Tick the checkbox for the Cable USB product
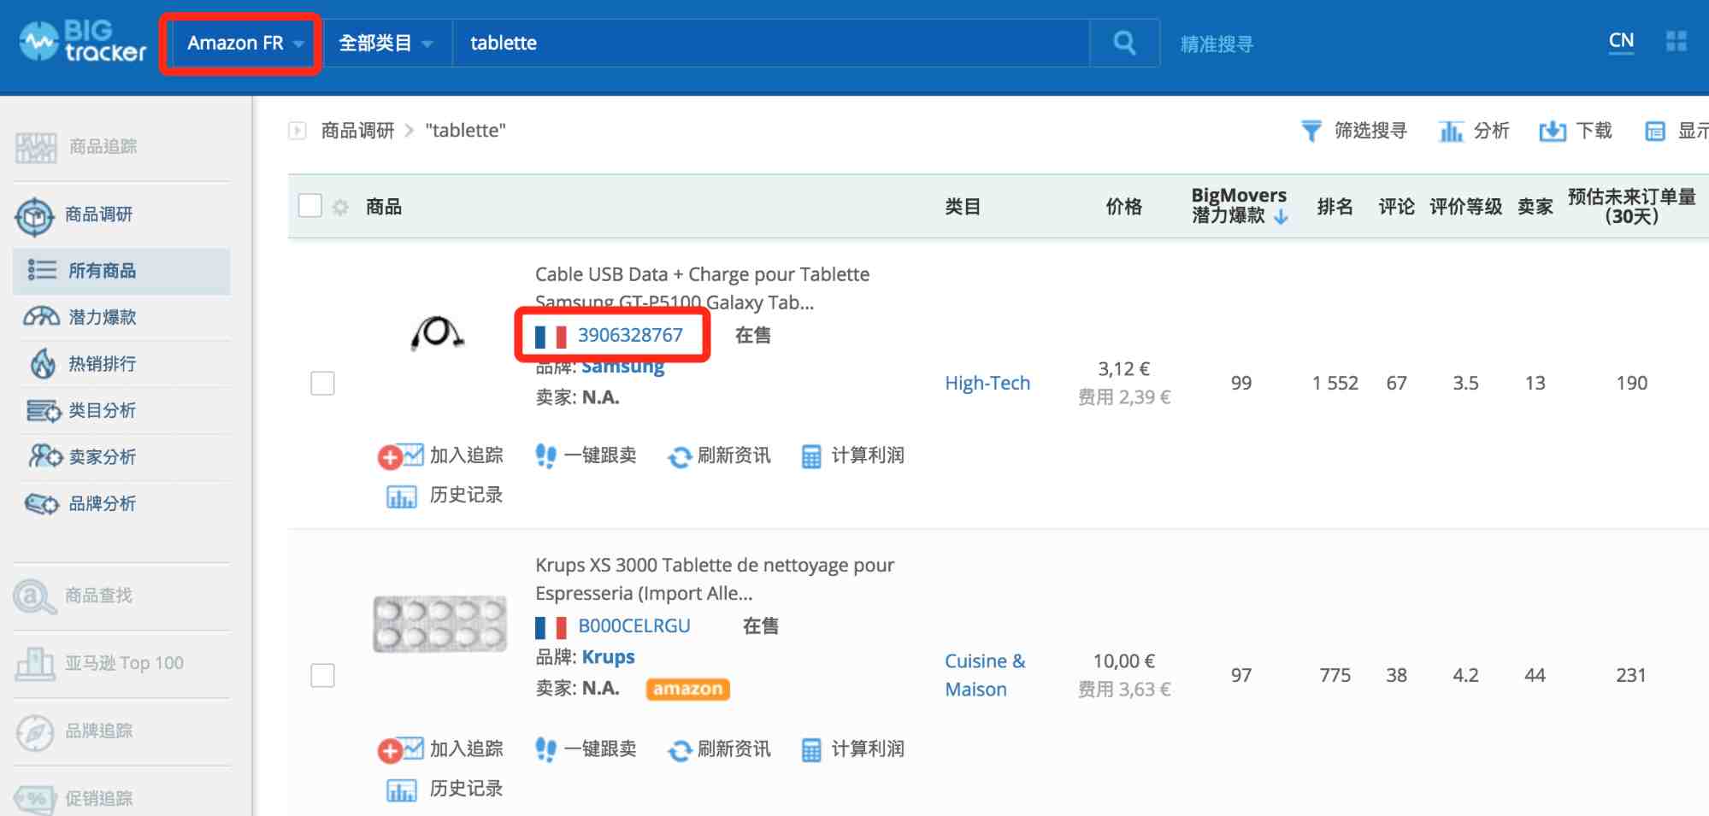 coord(322,384)
